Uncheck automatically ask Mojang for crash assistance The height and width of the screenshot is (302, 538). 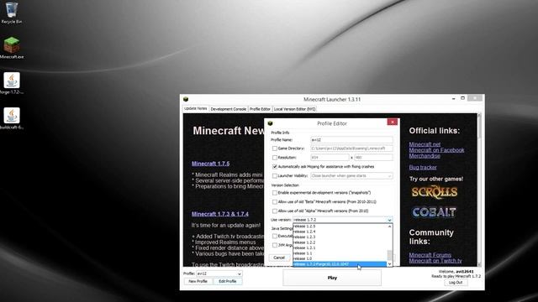[275, 167]
